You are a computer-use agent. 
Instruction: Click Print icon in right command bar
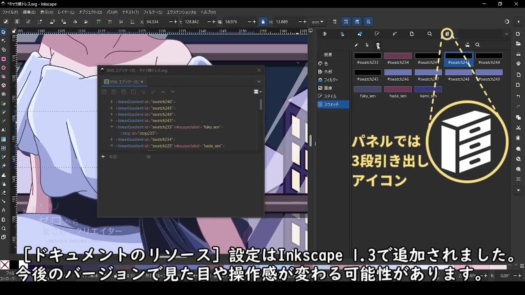518,64
